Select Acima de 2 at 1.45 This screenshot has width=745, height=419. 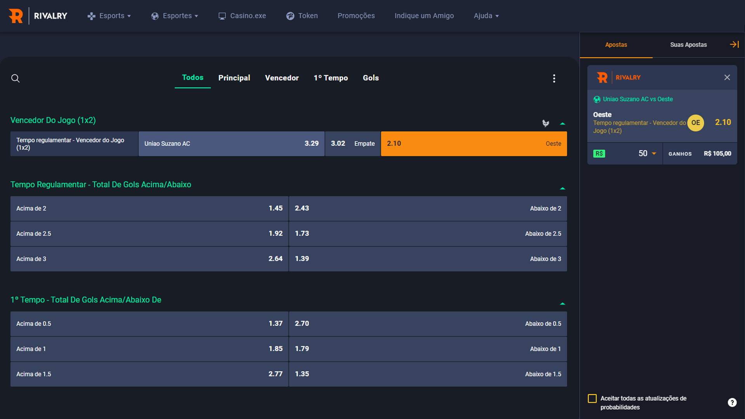click(149, 208)
